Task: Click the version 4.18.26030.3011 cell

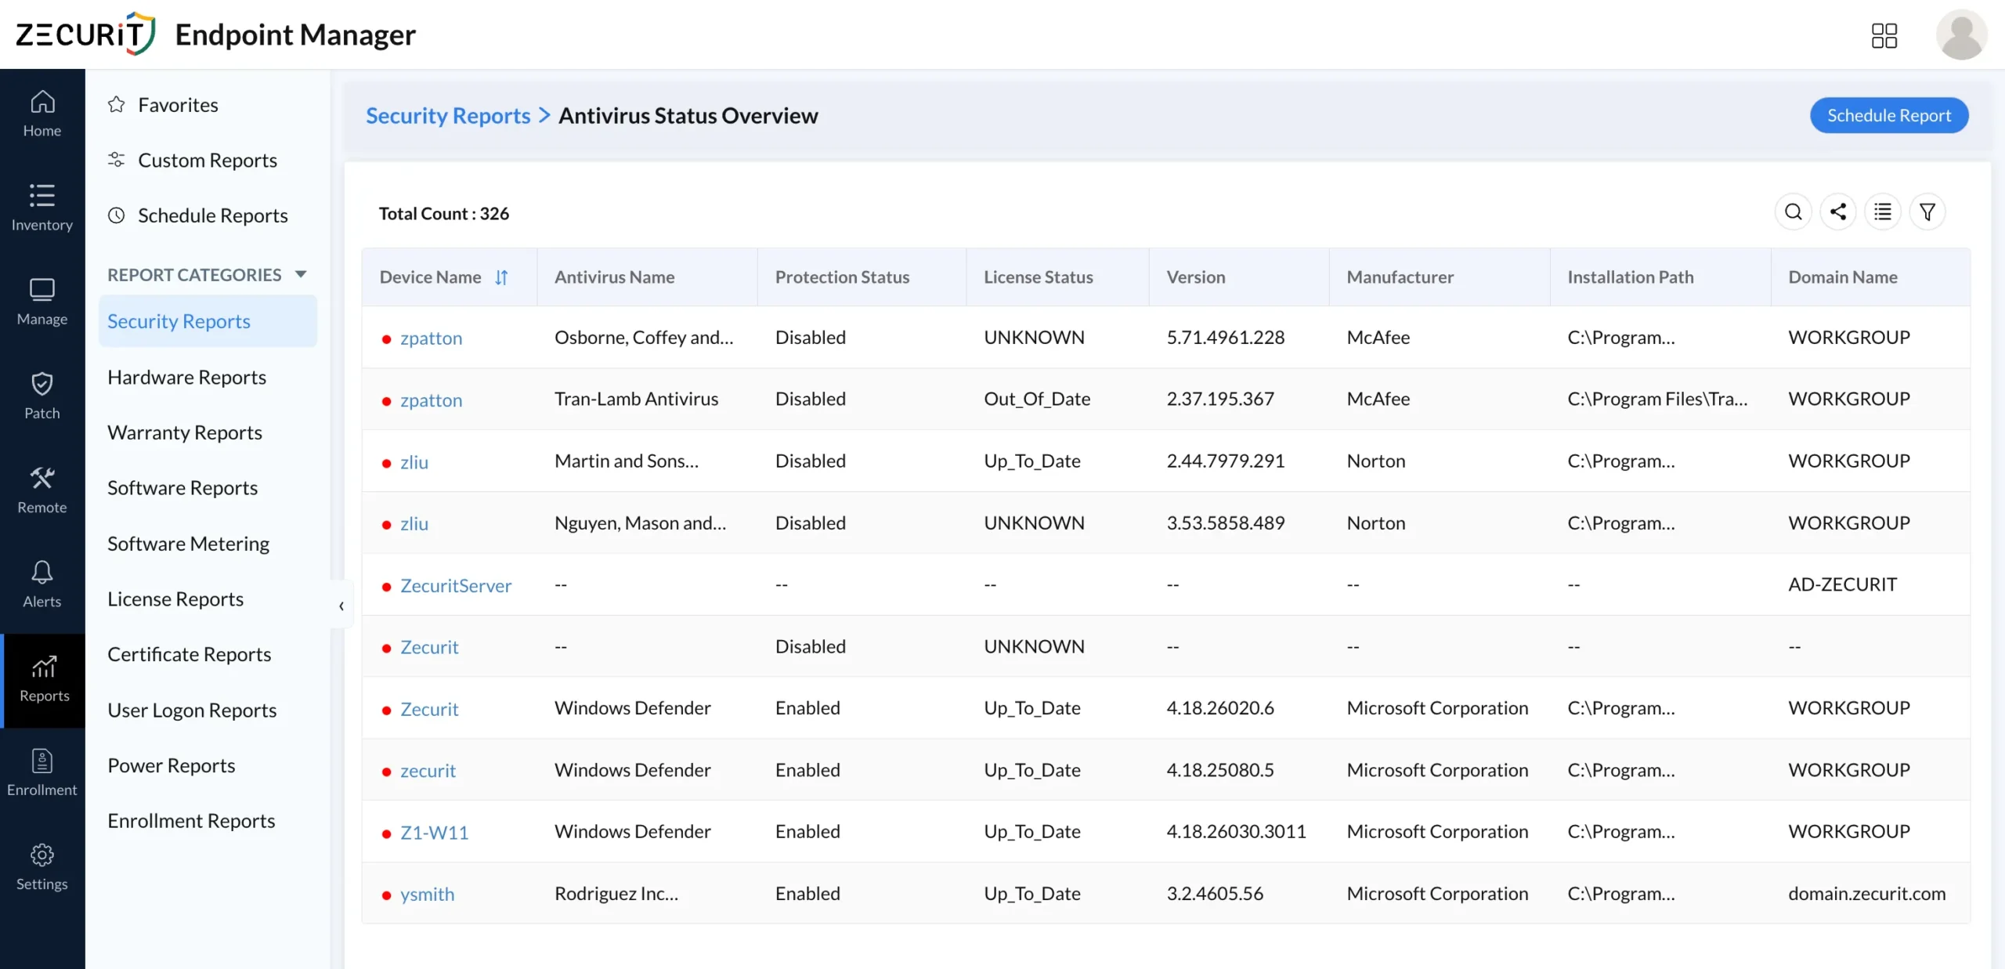Action: pyautogui.click(x=1236, y=831)
